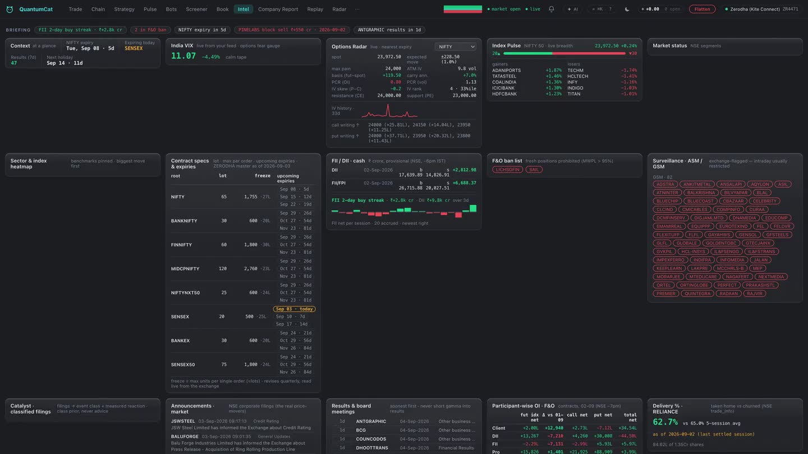This screenshot has height=454, width=808.
Task: Click the PINELABS block sell briefing chip
Action: [292, 30]
